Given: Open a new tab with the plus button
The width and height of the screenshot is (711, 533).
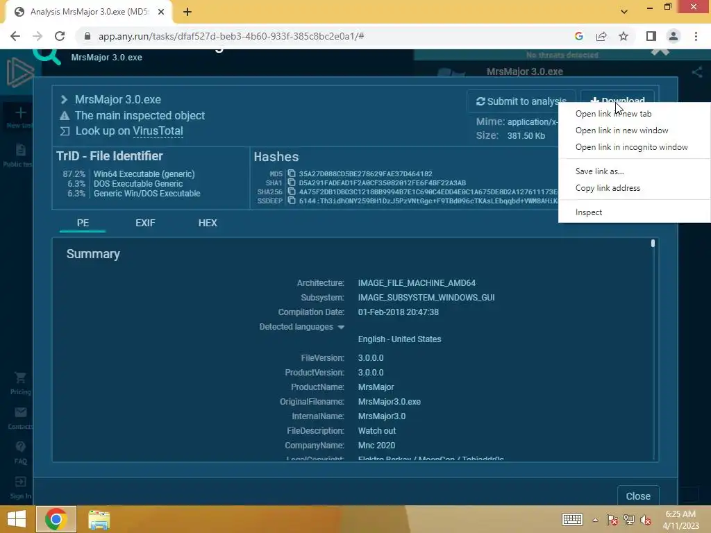Looking at the screenshot, I should tap(187, 12).
